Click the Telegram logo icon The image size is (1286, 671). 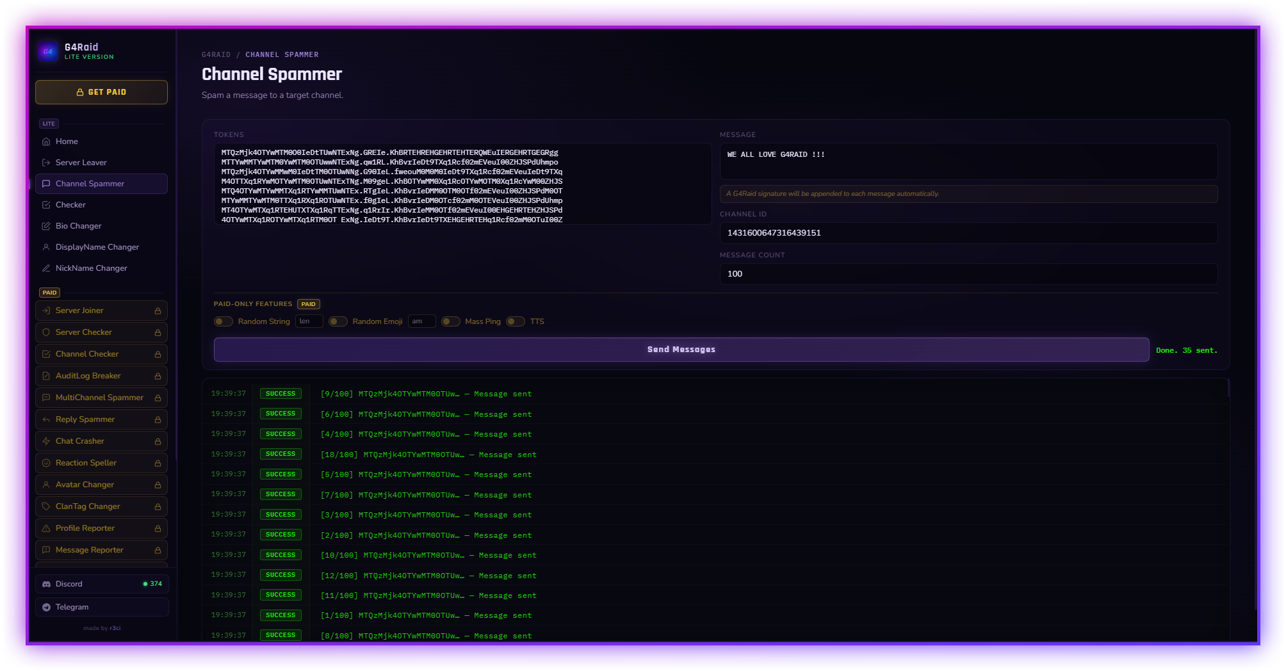tap(46, 607)
